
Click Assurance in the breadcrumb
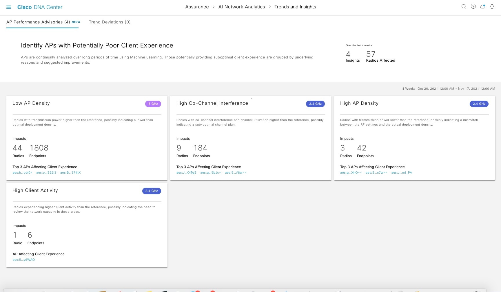point(197,7)
